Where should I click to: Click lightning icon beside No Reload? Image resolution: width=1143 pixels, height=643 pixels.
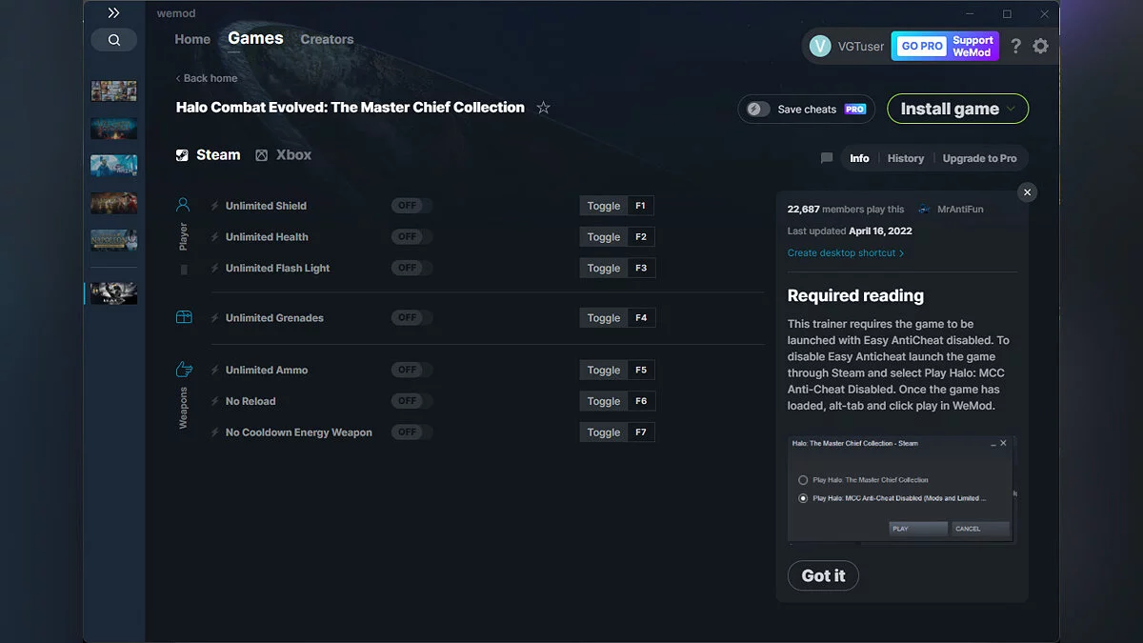point(214,401)
